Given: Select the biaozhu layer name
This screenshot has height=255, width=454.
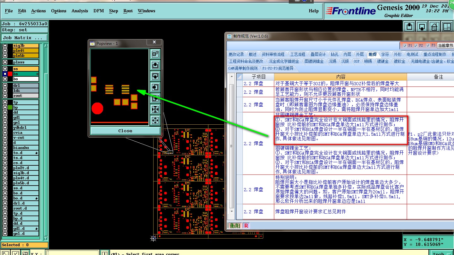Looking at the screenshot, I should click(x=26, y=148).
